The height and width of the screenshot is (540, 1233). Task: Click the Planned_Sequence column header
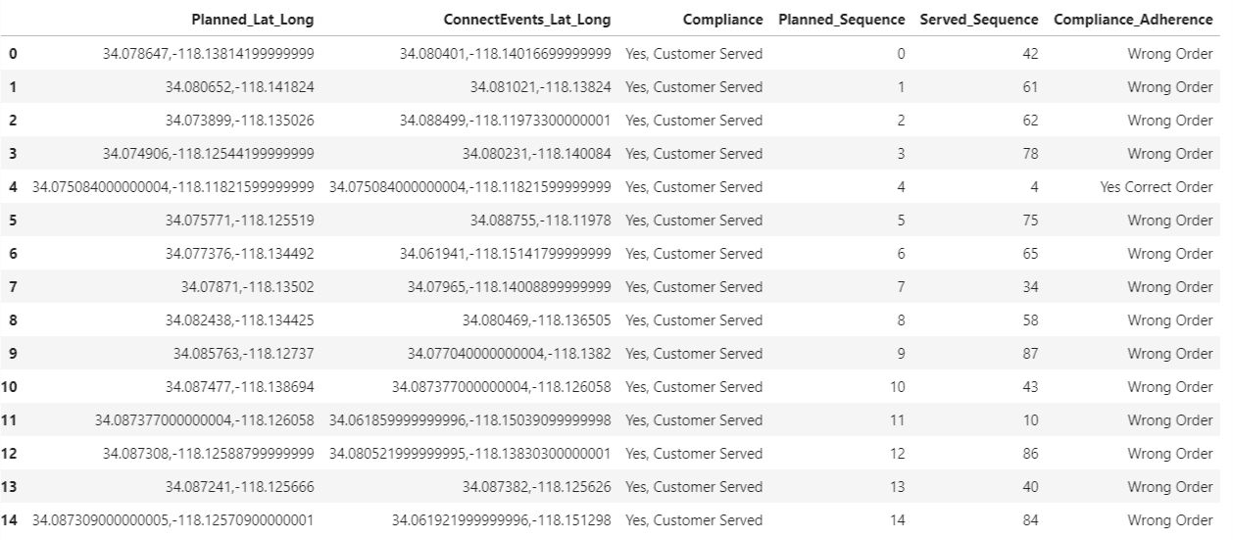pyautogui.click(x=841, y=20)
